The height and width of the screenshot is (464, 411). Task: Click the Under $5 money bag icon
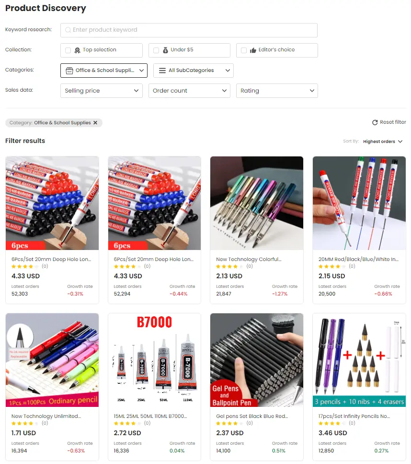click(x=165, y=50)
